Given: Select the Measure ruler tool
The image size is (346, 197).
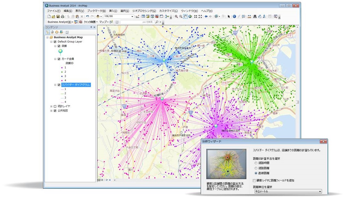Looking at the screenshot, I should tap(249, 17).
